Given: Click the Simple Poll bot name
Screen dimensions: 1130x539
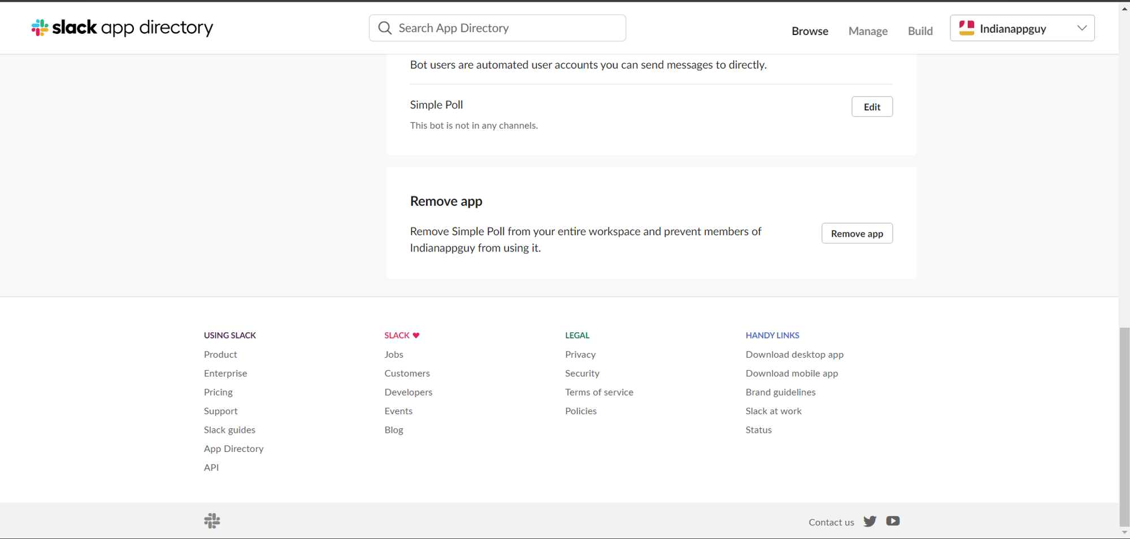Looking at the screenshot, I should coord(436,105).
